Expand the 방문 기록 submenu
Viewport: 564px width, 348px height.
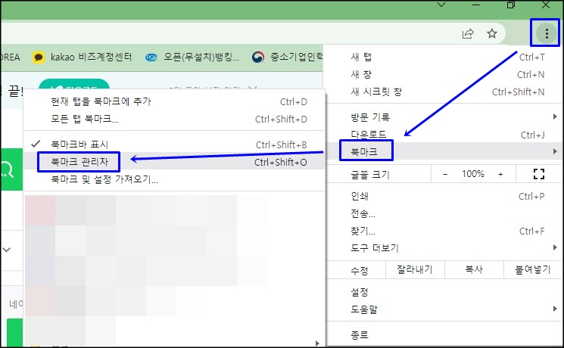tap(444, 117)
